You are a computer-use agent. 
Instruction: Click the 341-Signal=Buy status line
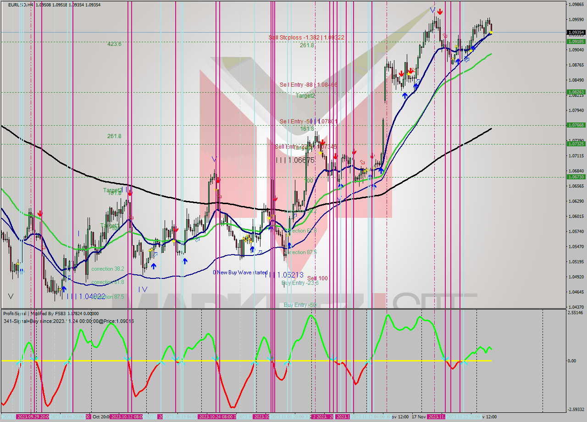69,321
